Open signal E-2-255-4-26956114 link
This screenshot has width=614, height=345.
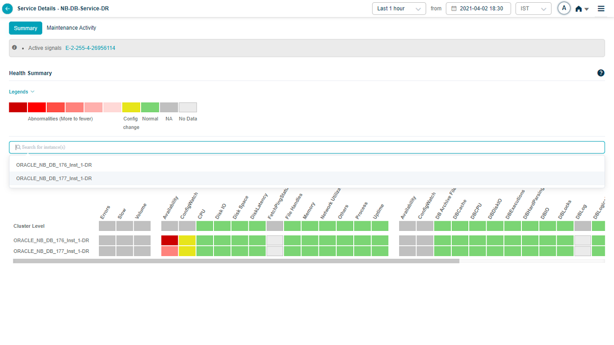click(90, 48)
